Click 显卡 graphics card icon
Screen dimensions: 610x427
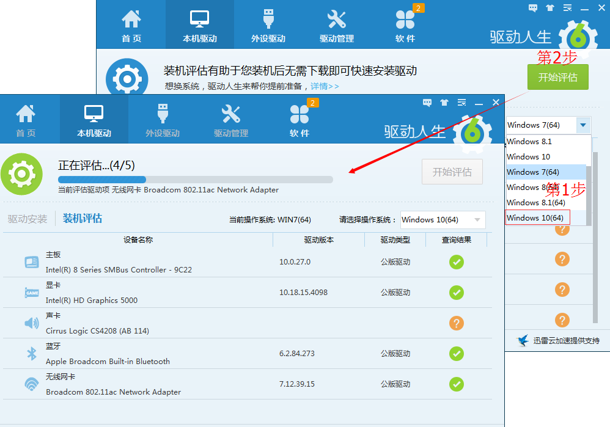click(x=32, y=293)
